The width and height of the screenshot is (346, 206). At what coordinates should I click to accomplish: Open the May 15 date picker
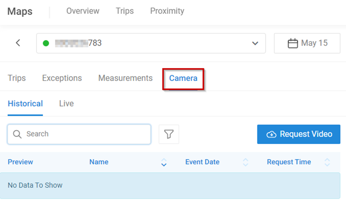pyautogui.click(x=307, y=43)
